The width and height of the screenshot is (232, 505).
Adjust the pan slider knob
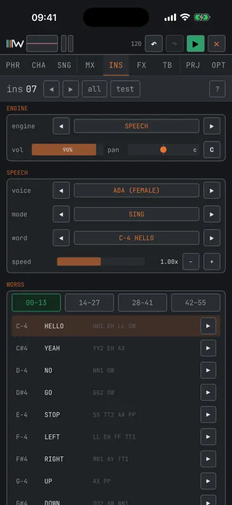pyautogui.click(x=163, y=150)
